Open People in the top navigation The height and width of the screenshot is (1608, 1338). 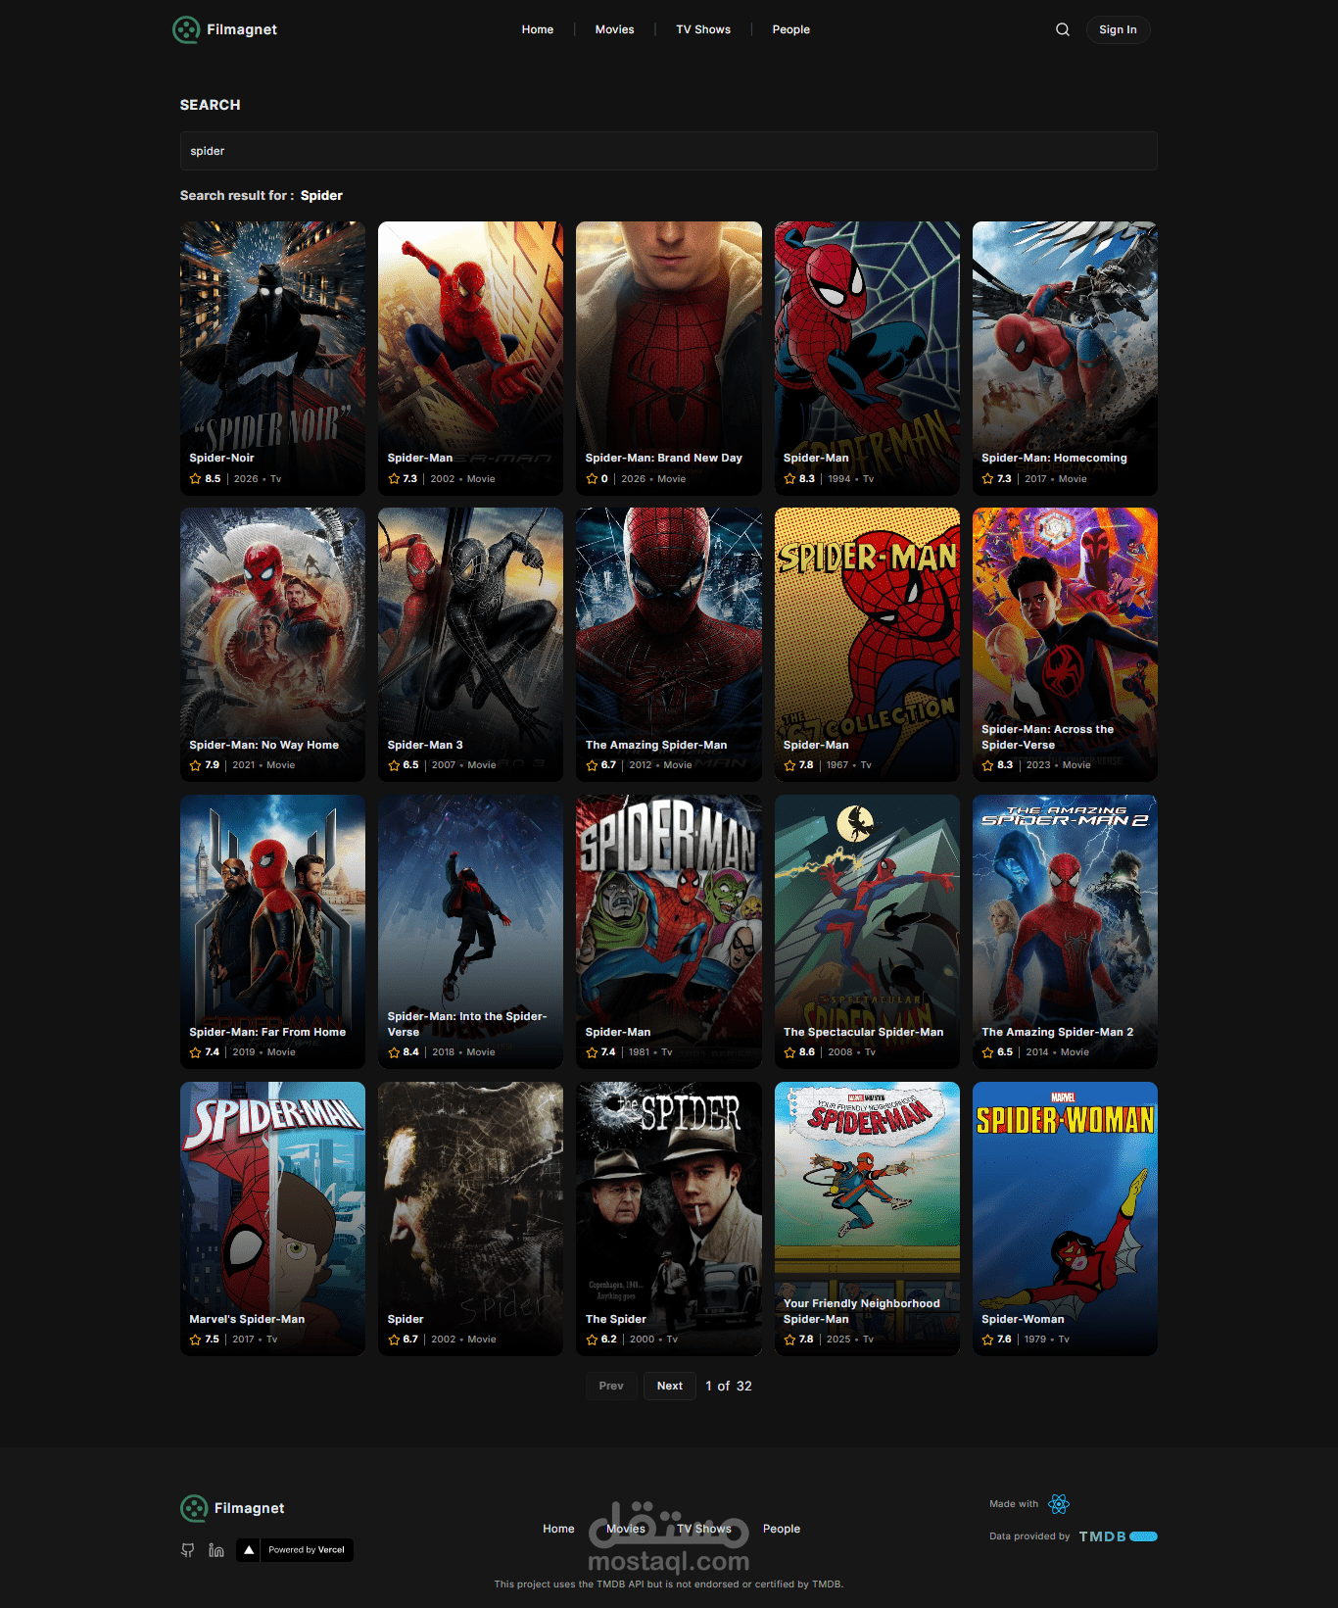coord(791,29)
